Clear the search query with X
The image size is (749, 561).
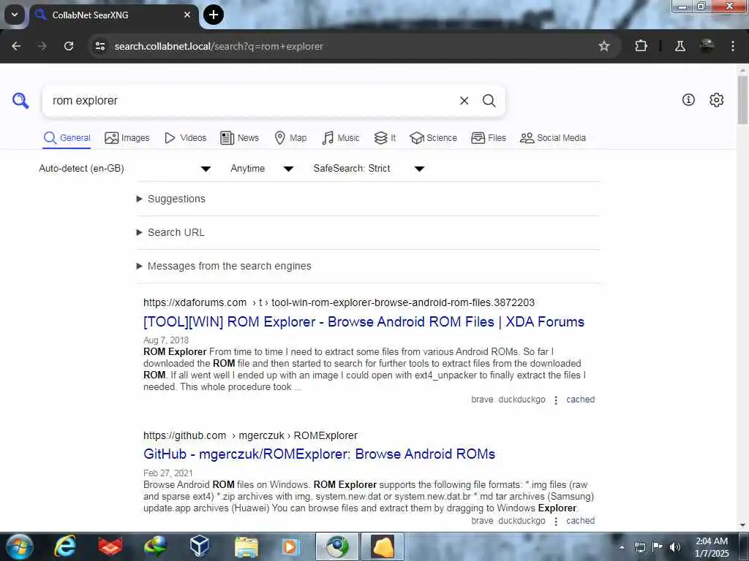pos(464,101)
